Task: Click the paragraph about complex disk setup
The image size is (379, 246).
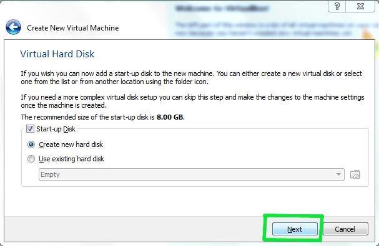Action: pyautogui.click(x=192, y=102)
